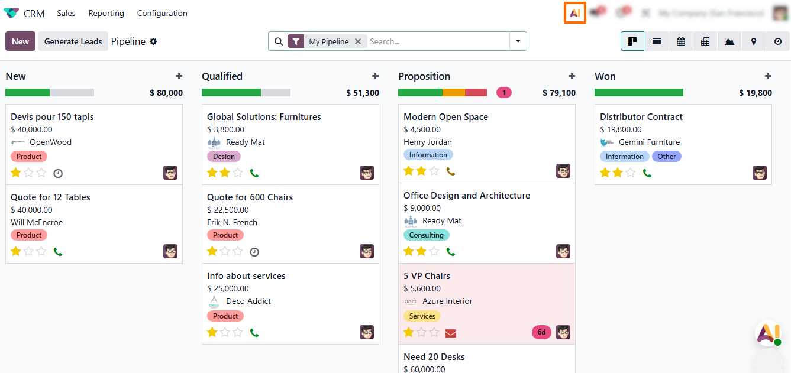This screenshot has width=791, height=373.
Task: Toggle third star on Distributor Contract card
Action: pyautogui.click(x=631, y=173)
